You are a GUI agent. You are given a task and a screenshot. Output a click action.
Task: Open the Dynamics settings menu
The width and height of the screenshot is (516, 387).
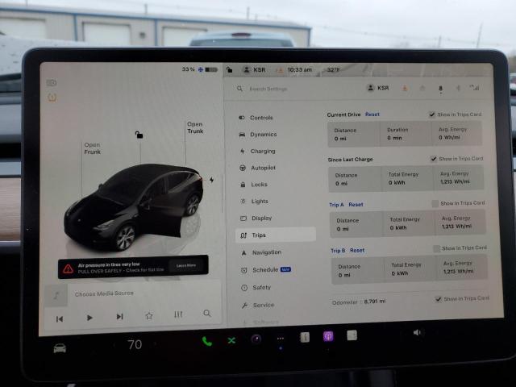pyautogui.click(x=258, y=135)
